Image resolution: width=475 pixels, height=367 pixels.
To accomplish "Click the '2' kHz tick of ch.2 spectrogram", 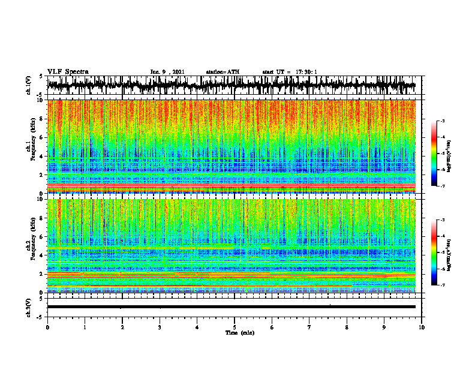I will tap(42, 274).
